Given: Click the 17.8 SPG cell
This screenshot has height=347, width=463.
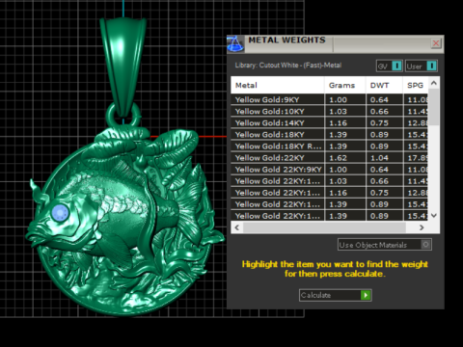Looking at the screenshot, I should 416,158.
